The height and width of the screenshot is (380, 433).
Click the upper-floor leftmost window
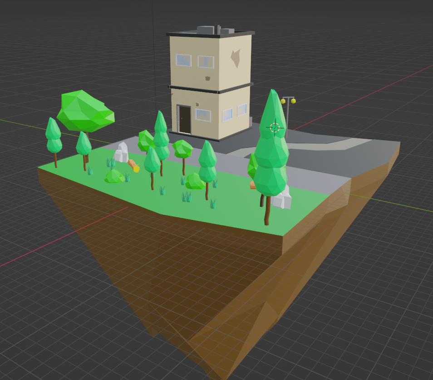[184, 60]
